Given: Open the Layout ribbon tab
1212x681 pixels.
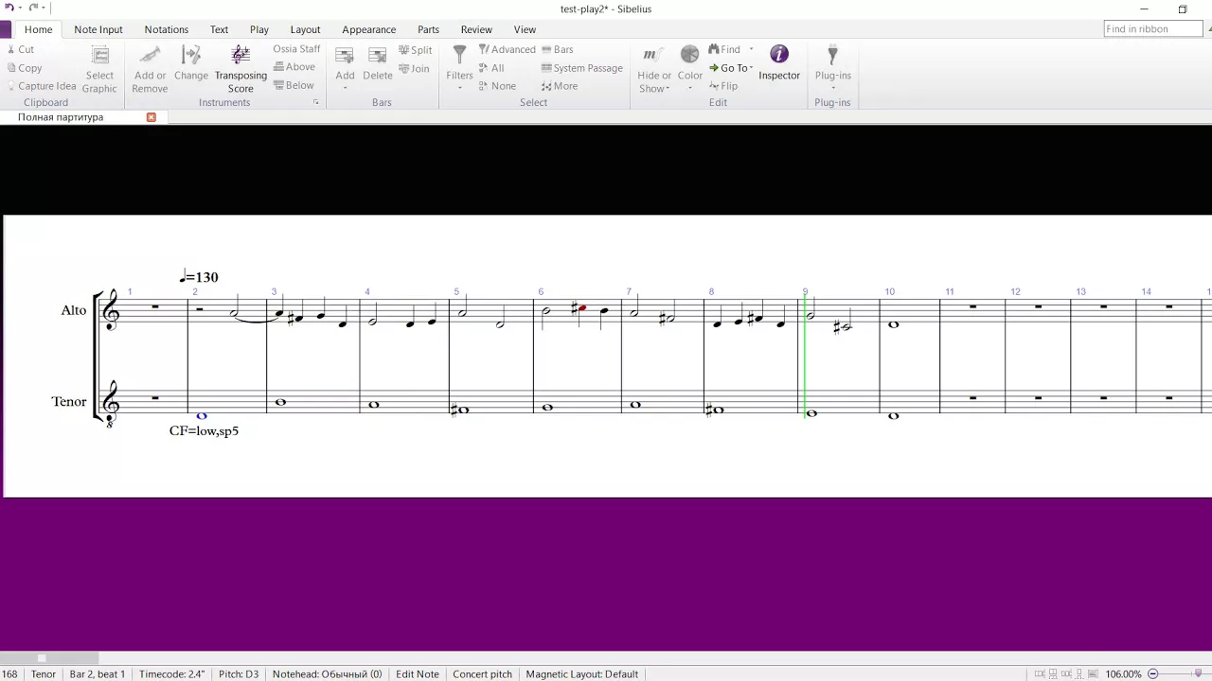Looking at the screenshot, I should 305,29.
